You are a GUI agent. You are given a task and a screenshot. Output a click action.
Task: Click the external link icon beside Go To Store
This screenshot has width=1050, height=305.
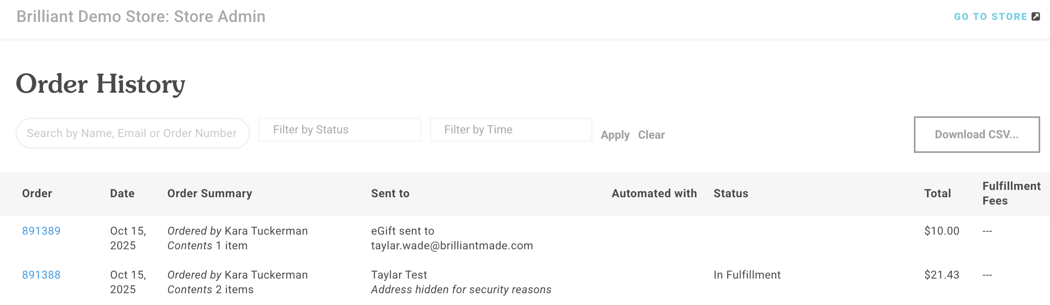(1036, 17)
